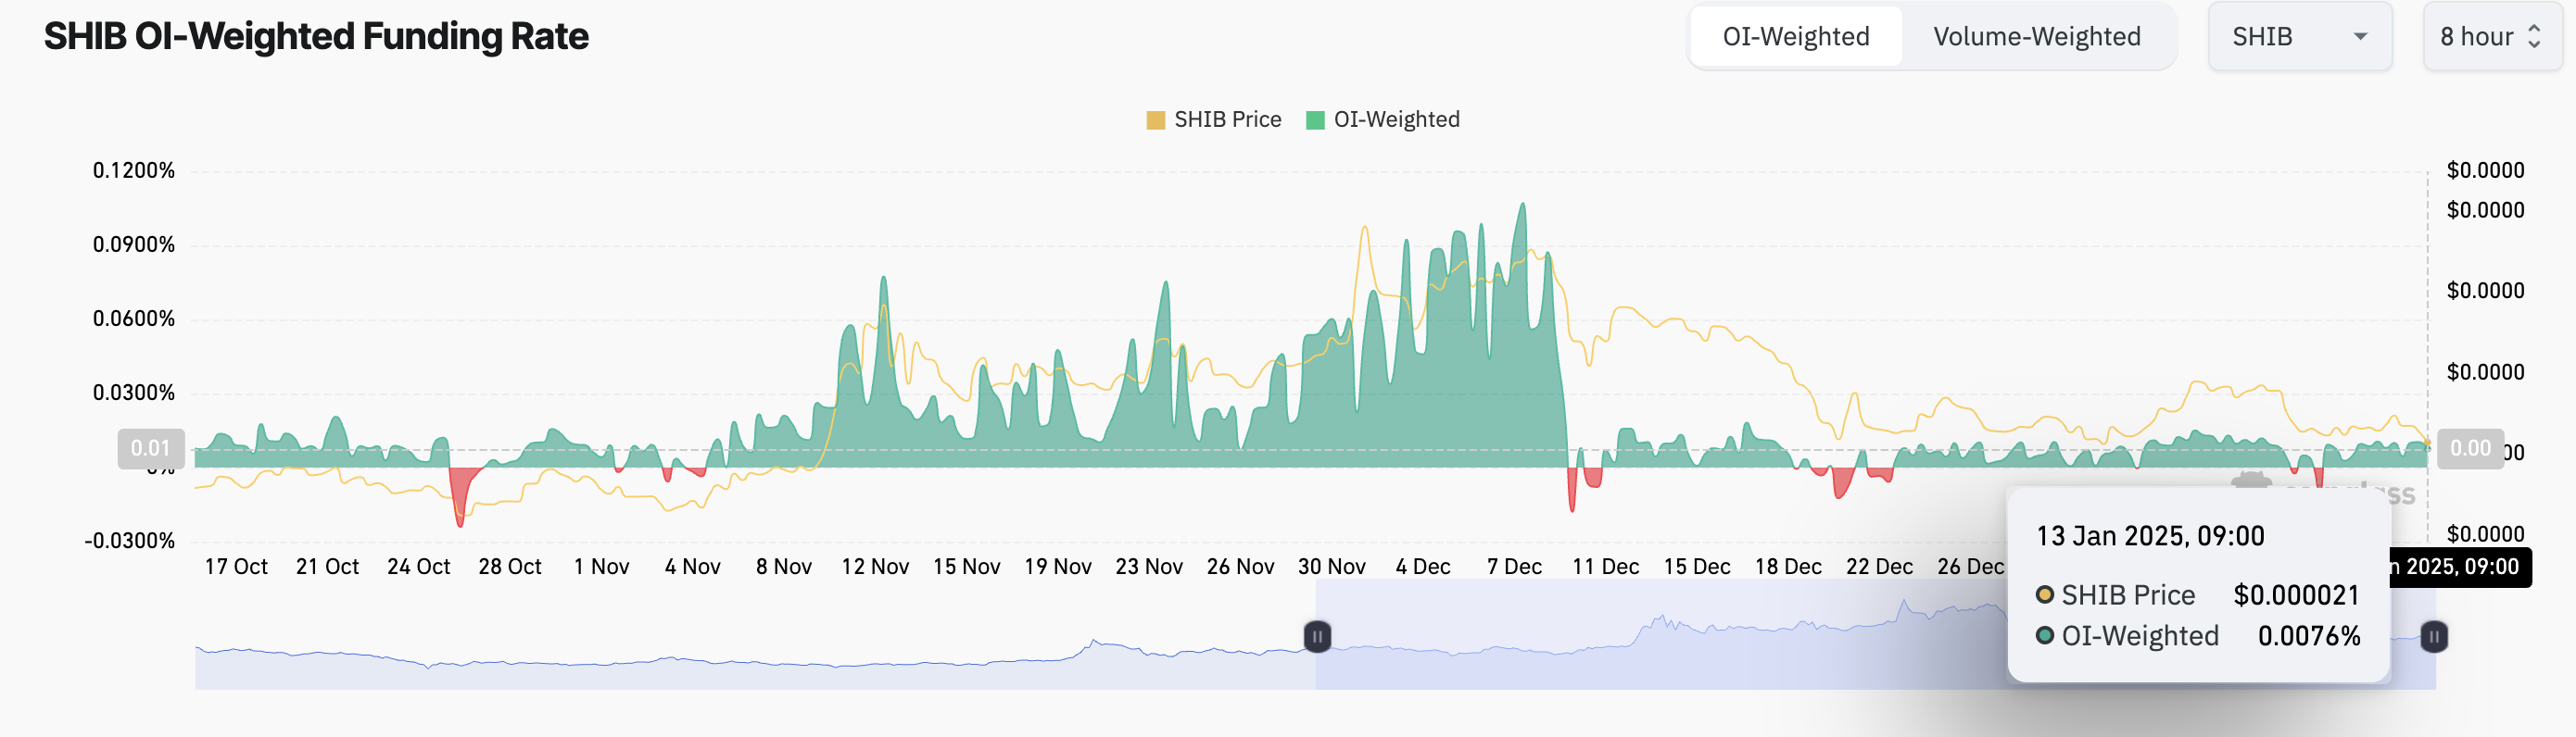Screen dimensions: 2576x737
Task: Click the 8 hour stepper arrows
Action: [2534, 37]
